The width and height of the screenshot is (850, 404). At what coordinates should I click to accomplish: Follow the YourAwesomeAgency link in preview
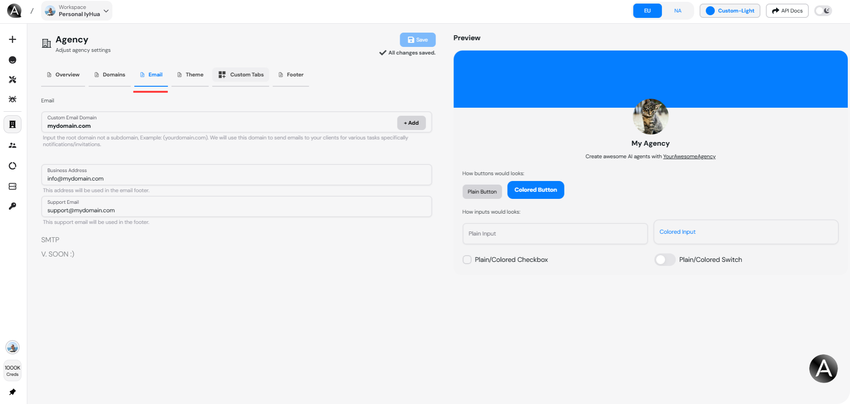[x=689, y=156]
